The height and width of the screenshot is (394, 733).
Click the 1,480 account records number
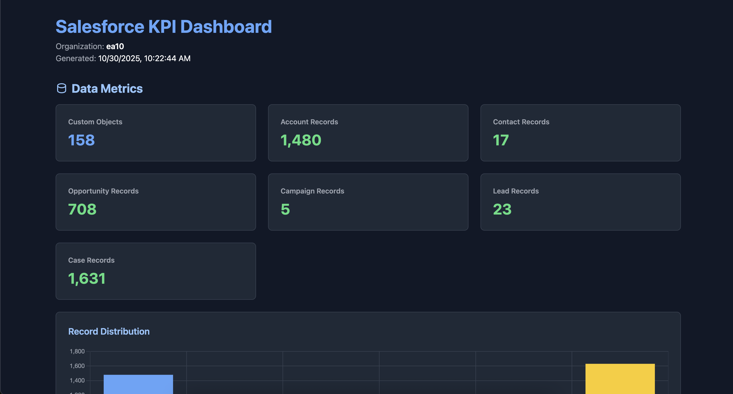(301, 140)
